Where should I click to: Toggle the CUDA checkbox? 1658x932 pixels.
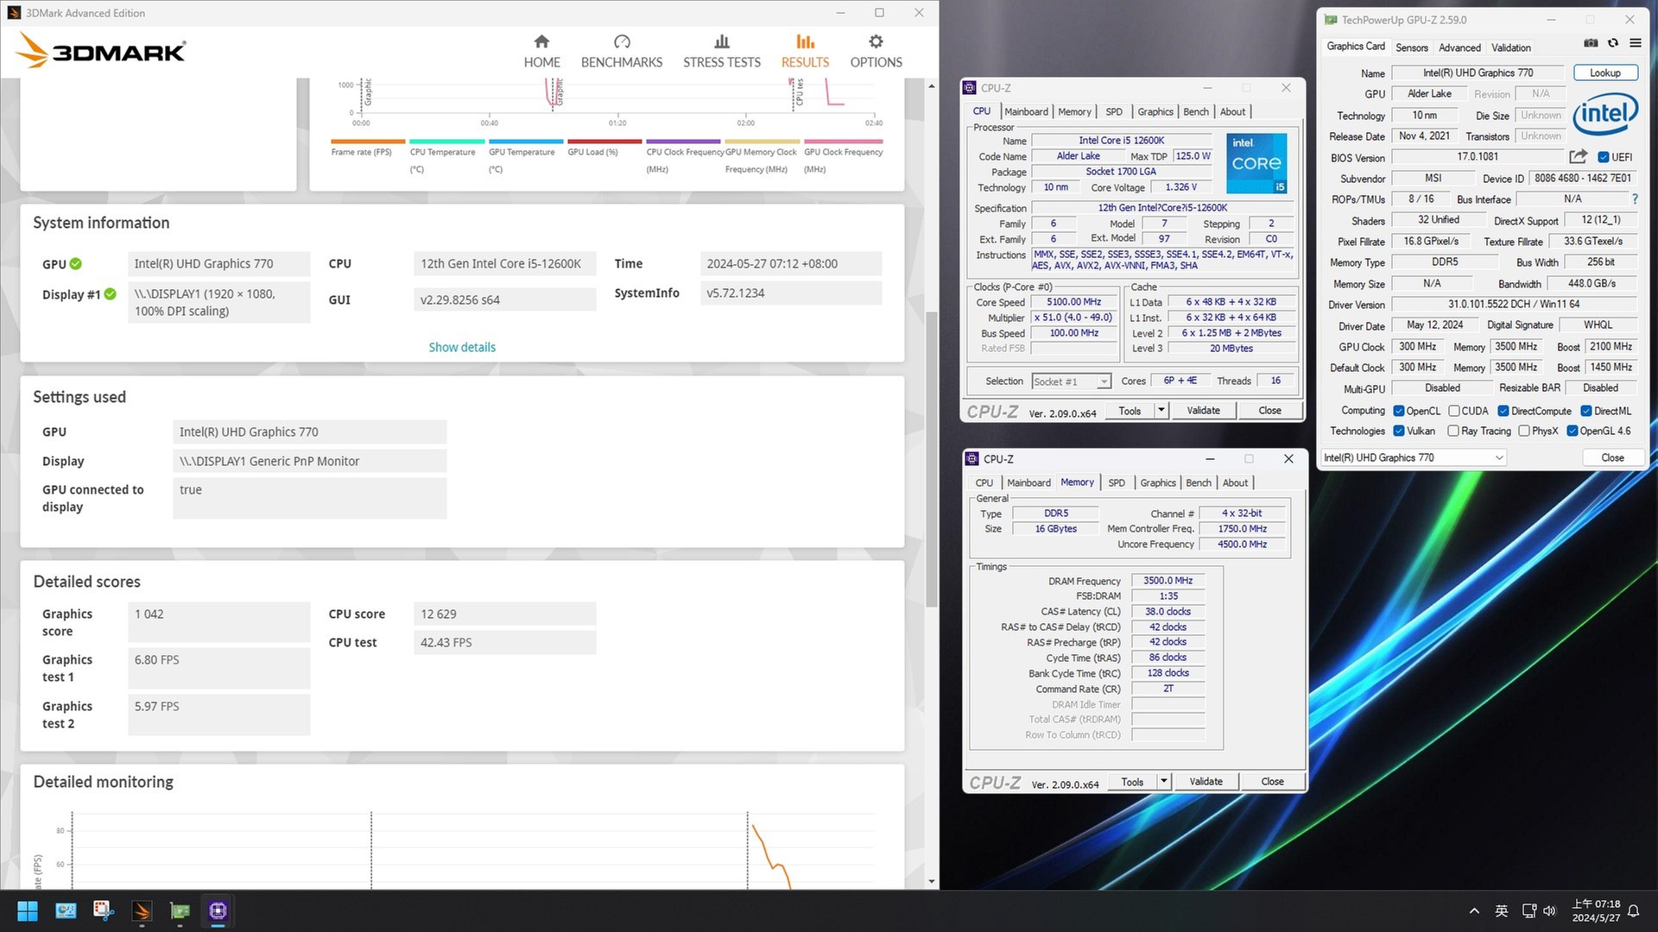coord(1454,411)
